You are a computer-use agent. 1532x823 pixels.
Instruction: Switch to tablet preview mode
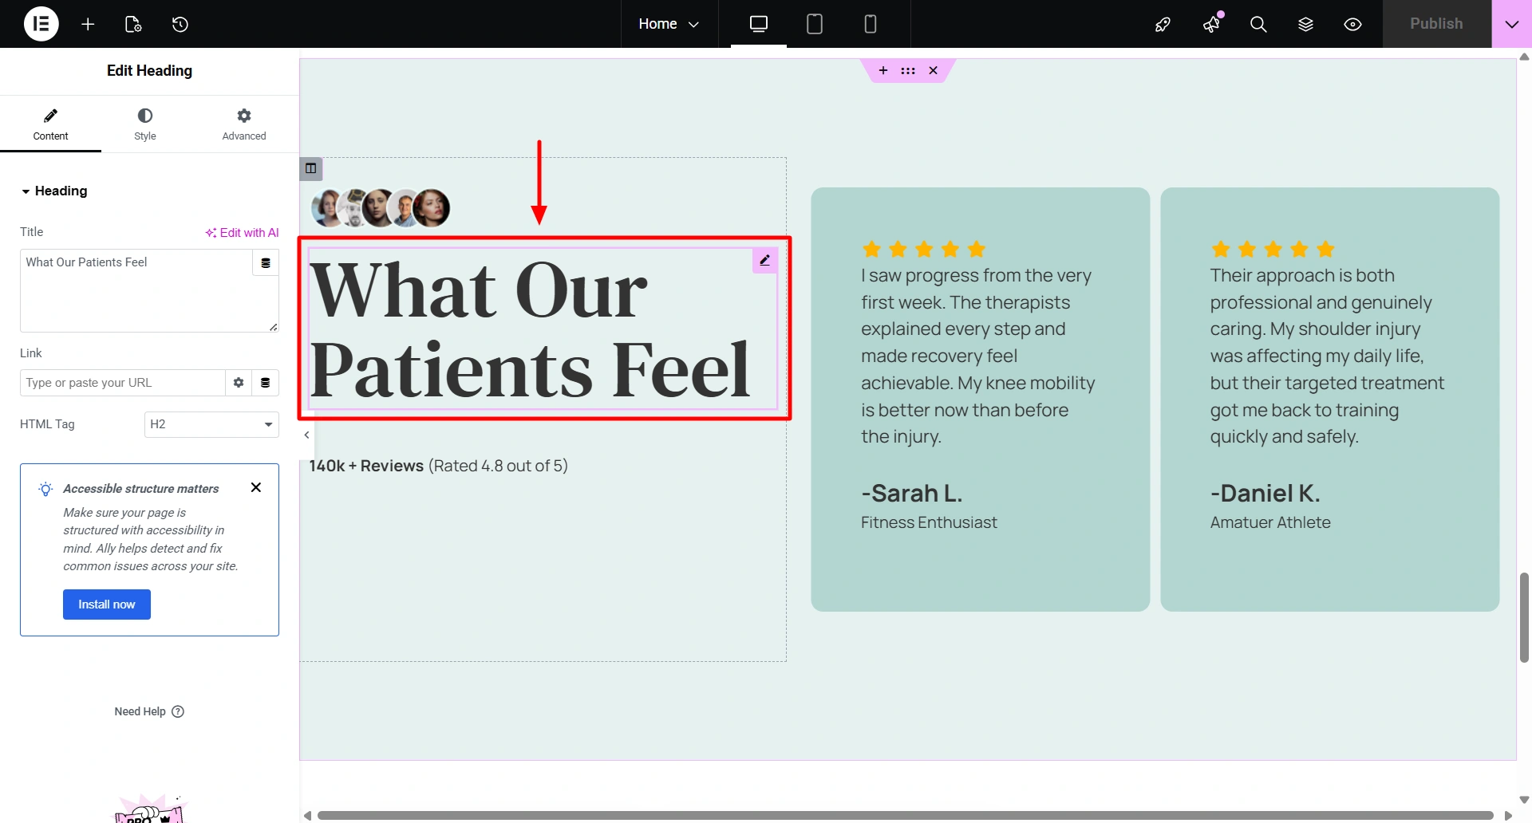click(x=815, y=24)
